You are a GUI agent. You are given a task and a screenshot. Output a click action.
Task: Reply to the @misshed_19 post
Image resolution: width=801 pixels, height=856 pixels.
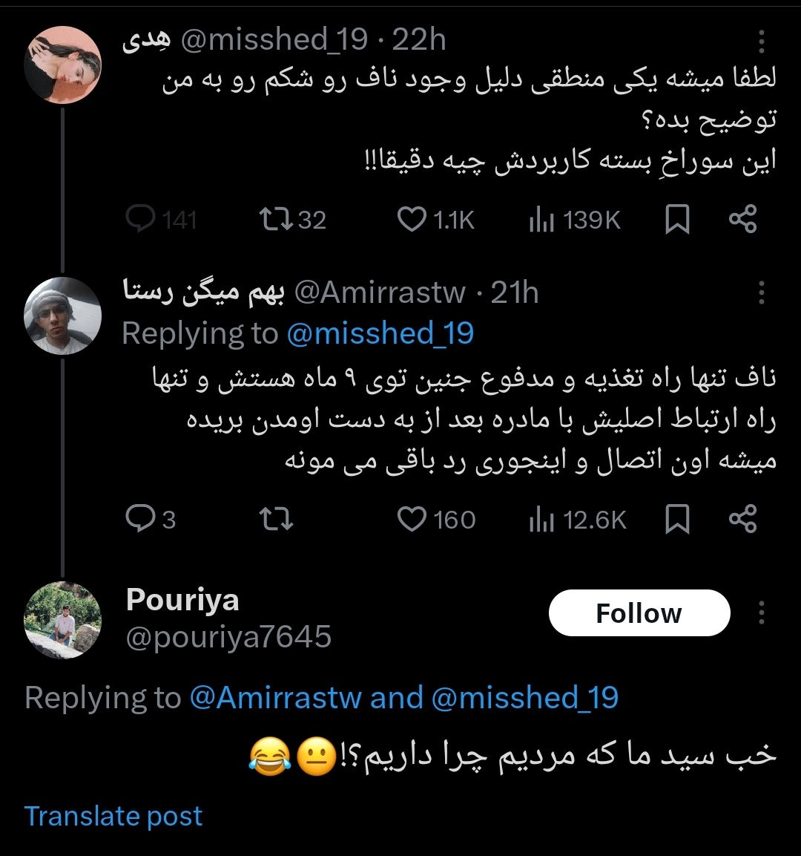click(140, 220)
